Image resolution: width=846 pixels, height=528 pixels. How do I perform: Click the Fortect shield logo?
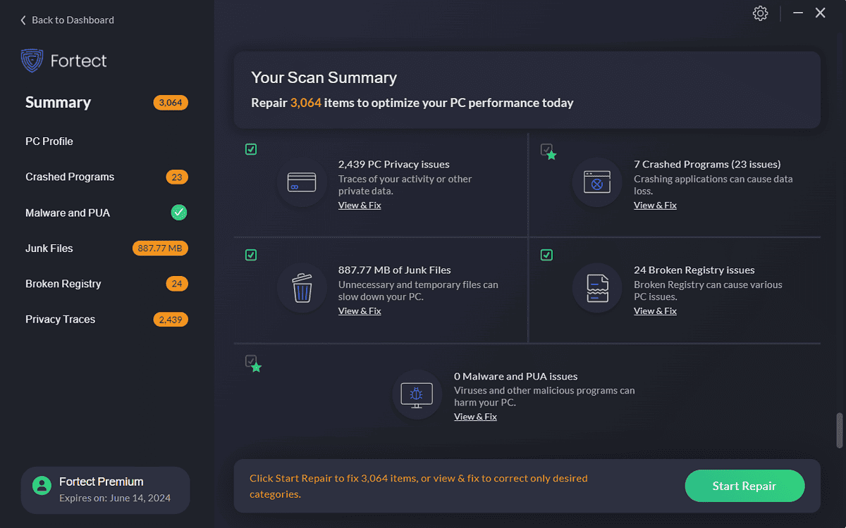click(x=31, y=61)
